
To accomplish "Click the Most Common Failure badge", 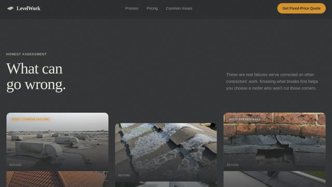I will (x=31, y=119).
